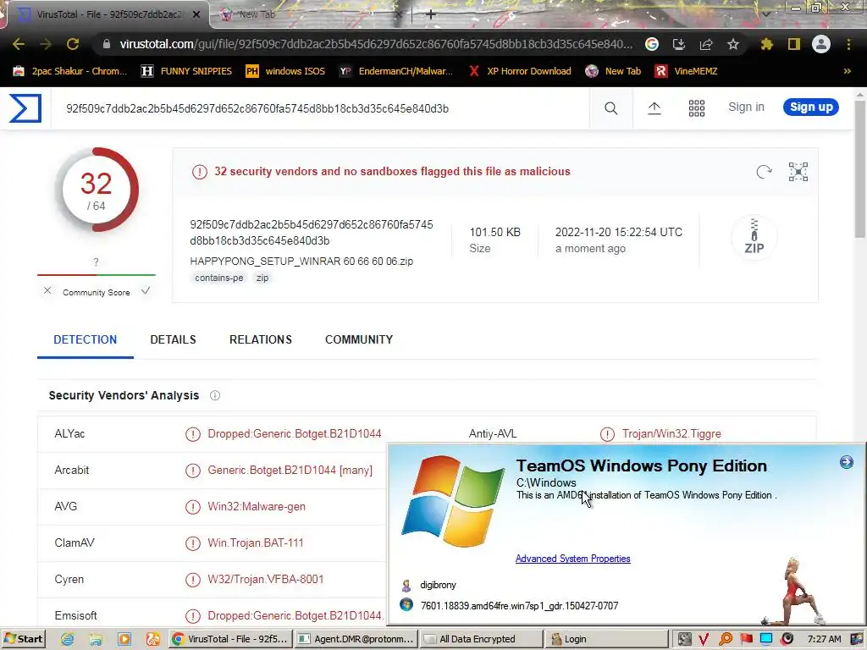Open the XP Horror Download bookmark
Image resolution: width=867 pixels, height=650 pixels.
[x=520, y=71]
